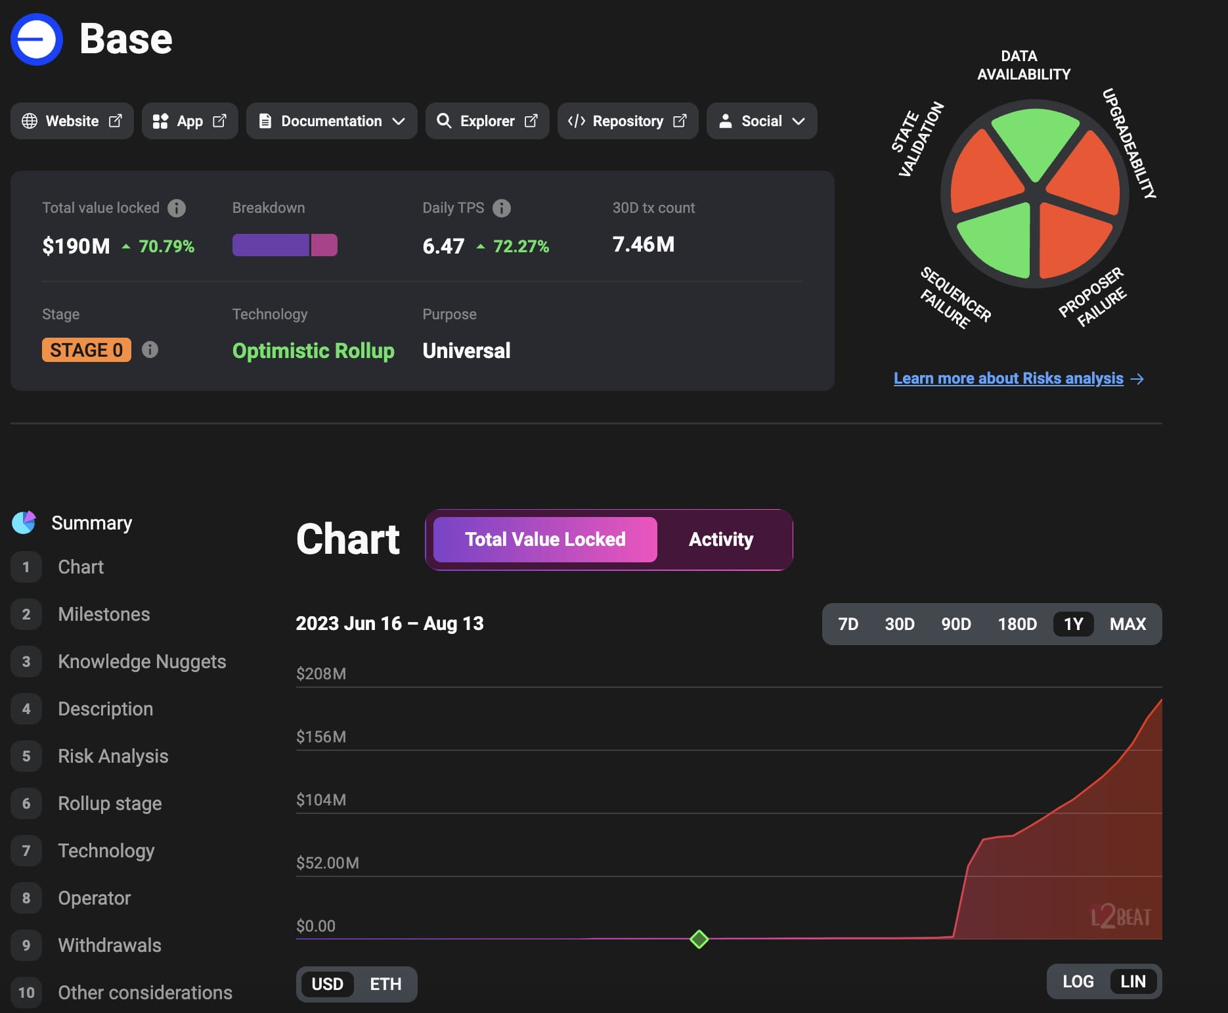Click the info icon next to STAGE 0

(x=150, y=350)
